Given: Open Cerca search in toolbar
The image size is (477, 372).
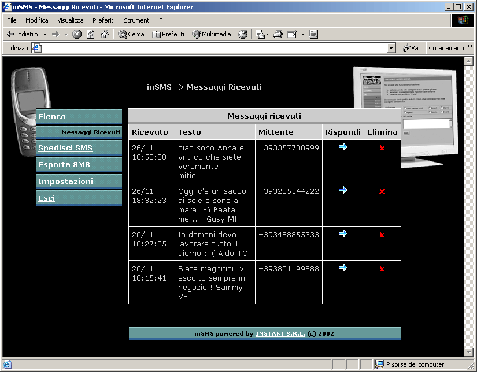Looking at the screenshot, I should pyautogui.click(x=131, y=34).
